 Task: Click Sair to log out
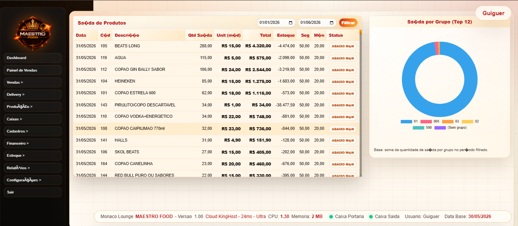33,192
